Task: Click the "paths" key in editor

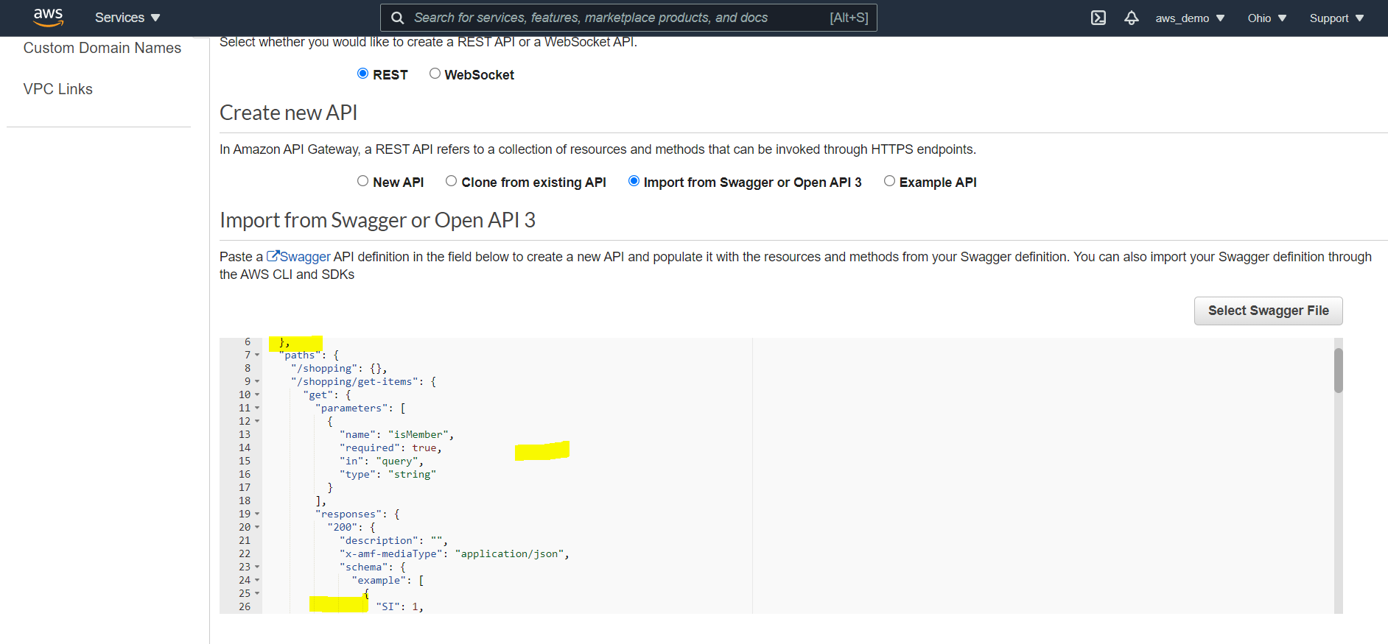Action: click(x=300, y=355)
